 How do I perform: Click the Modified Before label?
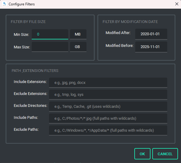point(120,46)
